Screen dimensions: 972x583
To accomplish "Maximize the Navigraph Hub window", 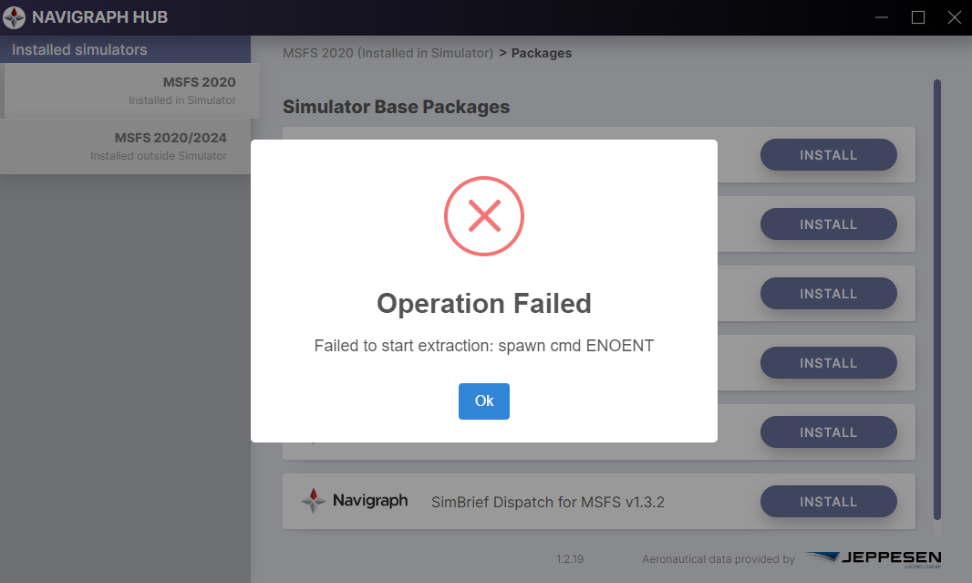I will (918, 17).
